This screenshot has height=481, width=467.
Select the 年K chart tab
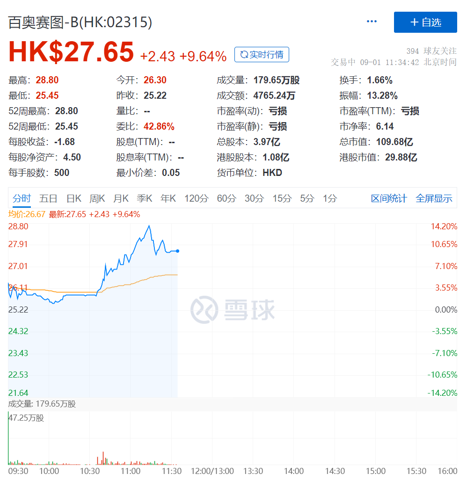[168, 198]
